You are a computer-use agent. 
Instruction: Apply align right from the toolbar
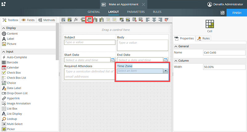point(160,20)
